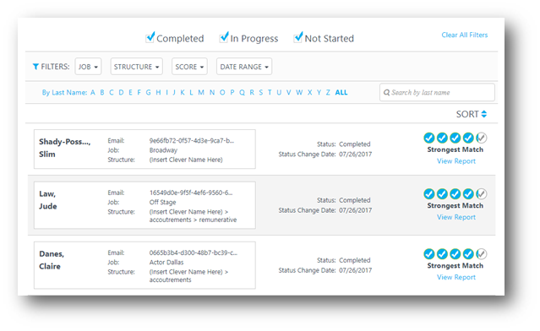The height and width of the screenshot is (331, 540).
Task: Select the name Danes, Claire
Action: tap(52, 260)
